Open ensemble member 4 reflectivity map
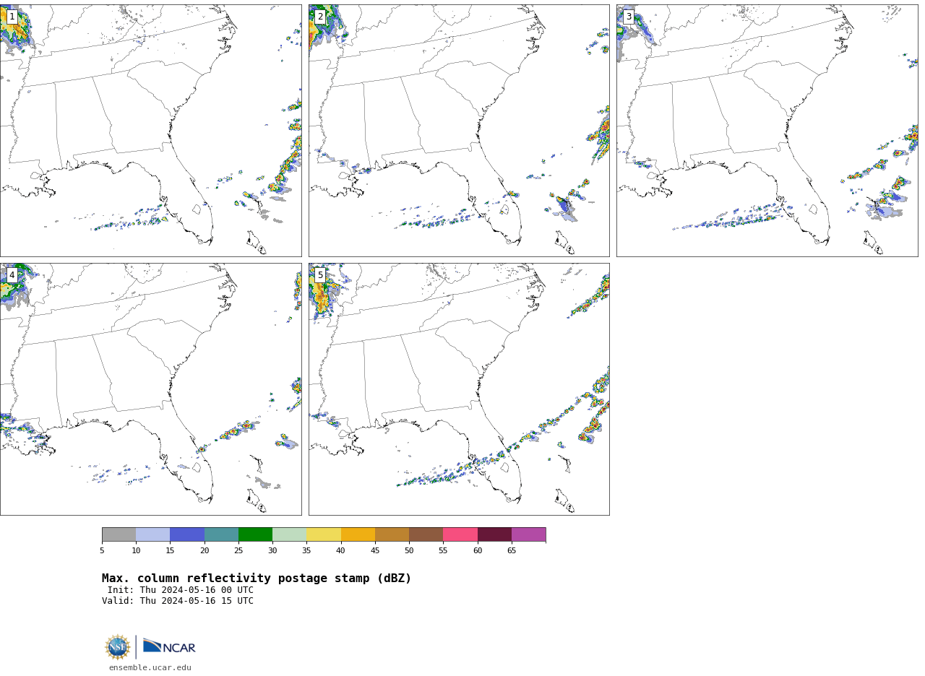This screenshot has height=676, width=925. pos(150,389)
